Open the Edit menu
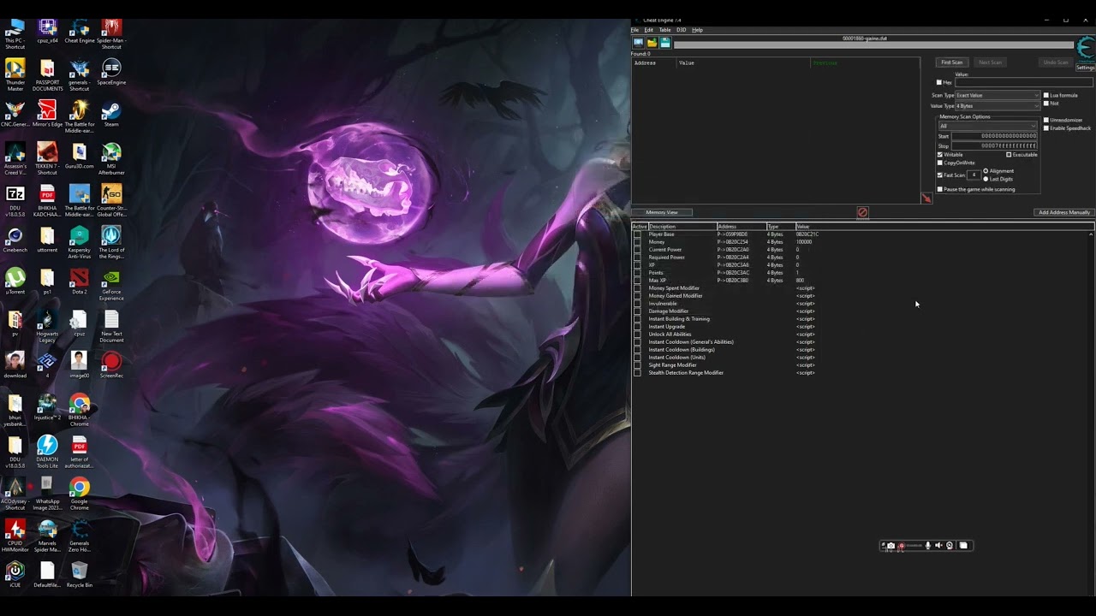This screenshot has width=1096, height=616. click(x=649, y=30)
